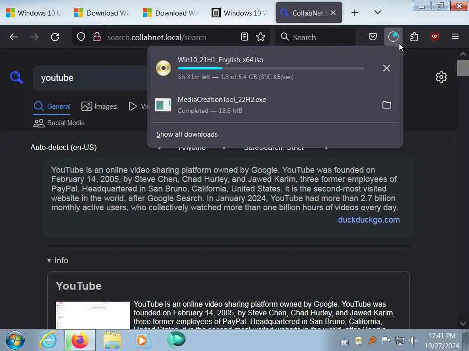Image resolution: width=469 pixels, height=351 pixels.
Task: Click the YouTube infobox heading
Action: point(79,286)
